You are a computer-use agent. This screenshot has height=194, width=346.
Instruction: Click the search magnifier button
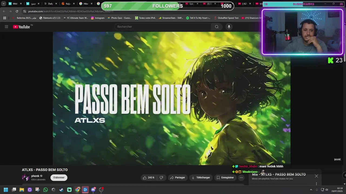(217, 27)
